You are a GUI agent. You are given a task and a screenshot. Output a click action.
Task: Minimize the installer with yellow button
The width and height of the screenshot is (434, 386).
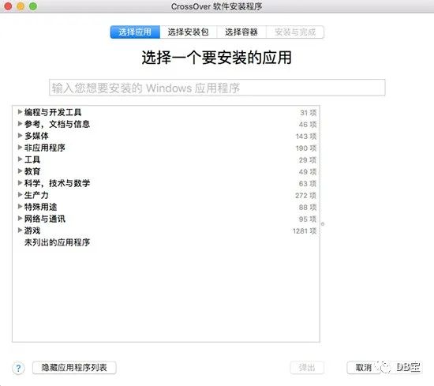(21, 6)
